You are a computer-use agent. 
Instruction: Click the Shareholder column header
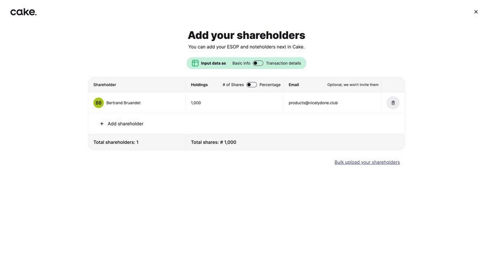click(x=105, y=85)
